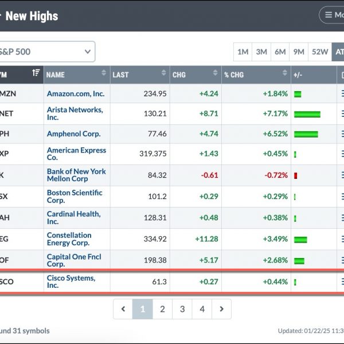
Task: Click the +11.28 change value
Action: [x=206, y=239]
